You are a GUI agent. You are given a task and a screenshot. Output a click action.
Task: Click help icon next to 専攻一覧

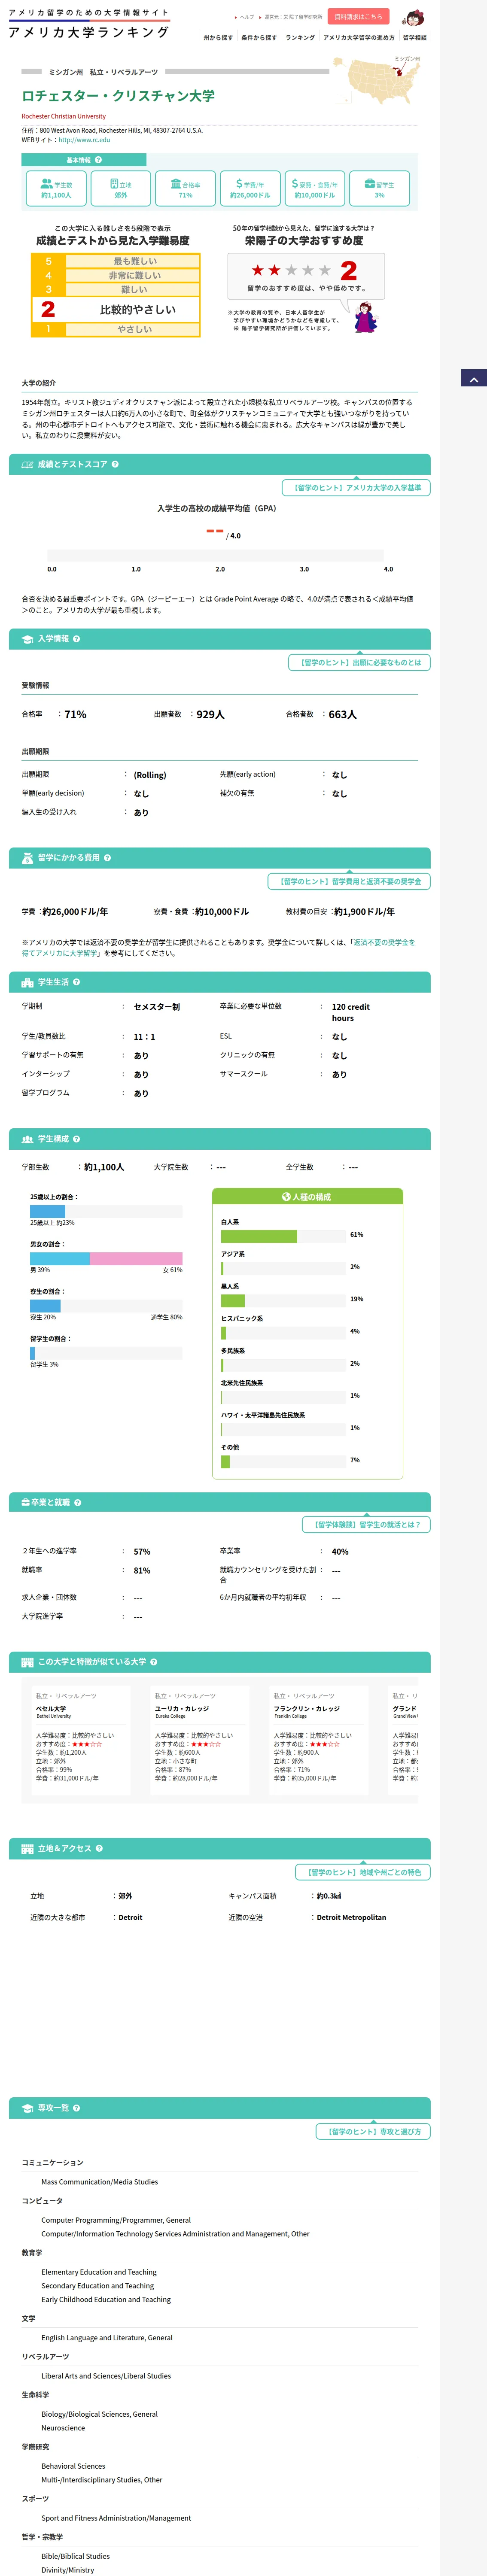pyautogui.click(x=76, y=2107)
